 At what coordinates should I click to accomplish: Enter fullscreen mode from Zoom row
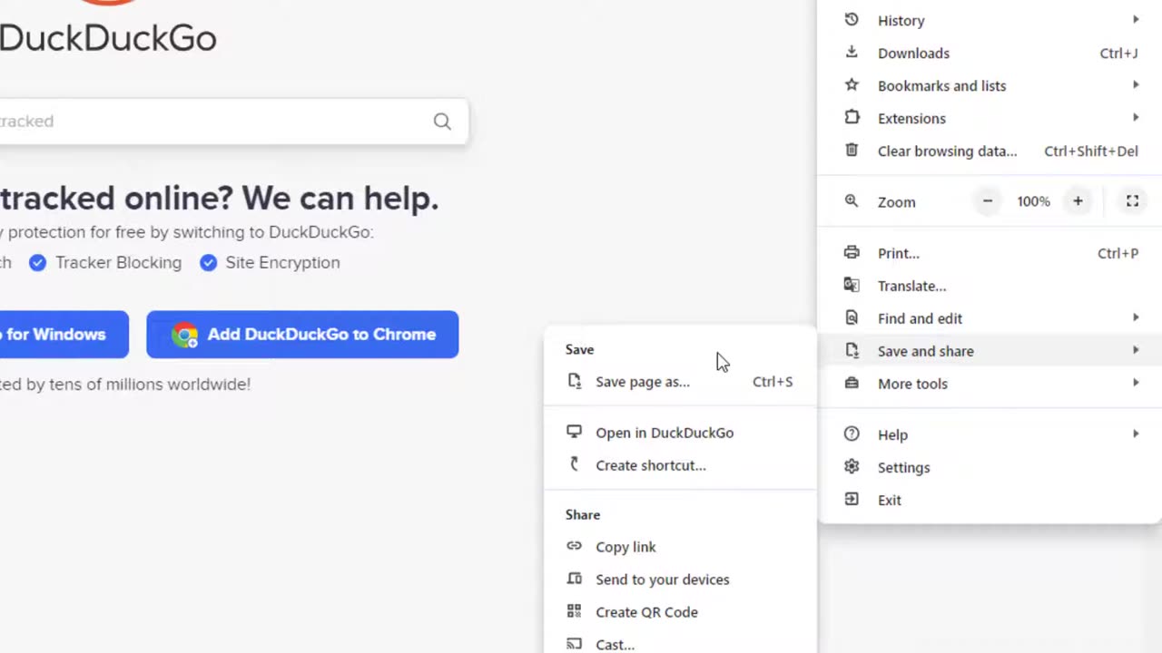point(1132,201)
